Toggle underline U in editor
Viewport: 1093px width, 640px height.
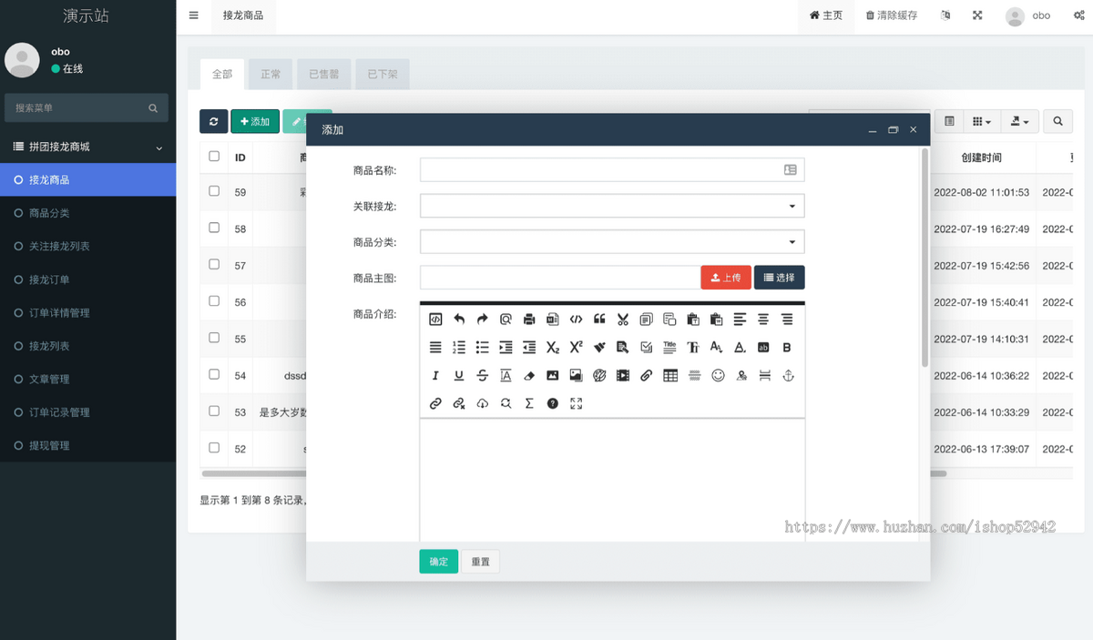pos(459,375)
